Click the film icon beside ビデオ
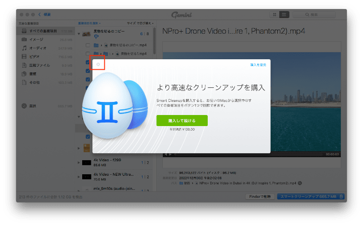The image size is (363, 225). (x=24, y=56)
